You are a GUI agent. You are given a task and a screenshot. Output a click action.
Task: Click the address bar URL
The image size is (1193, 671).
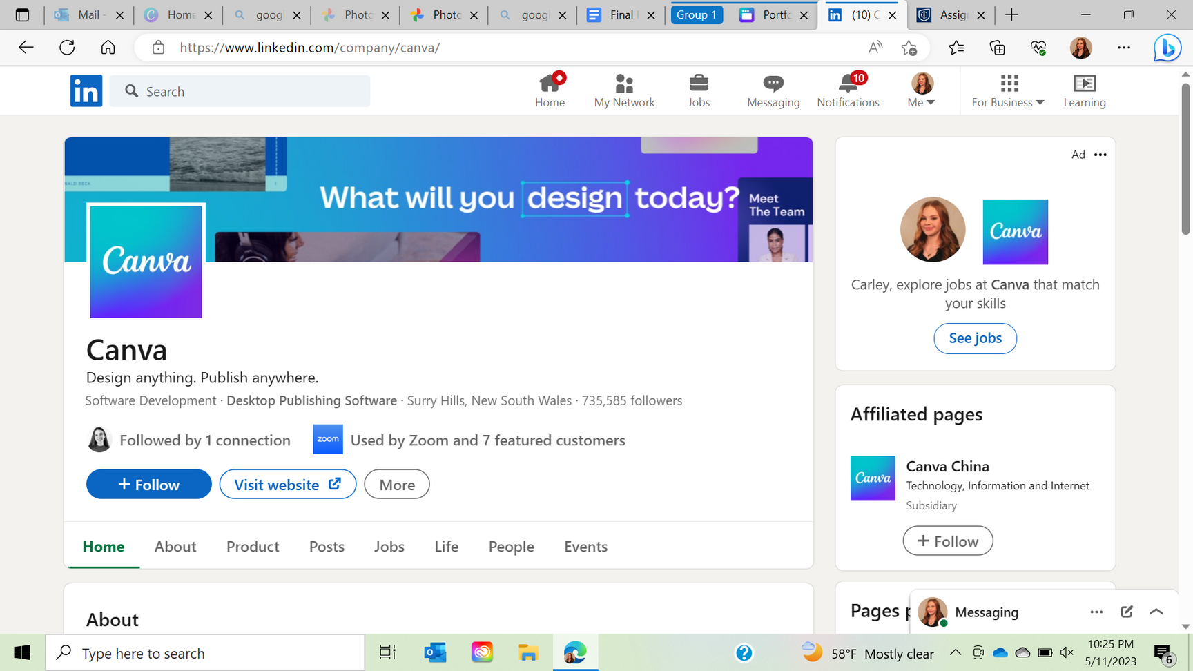click(x=310, y=48)
